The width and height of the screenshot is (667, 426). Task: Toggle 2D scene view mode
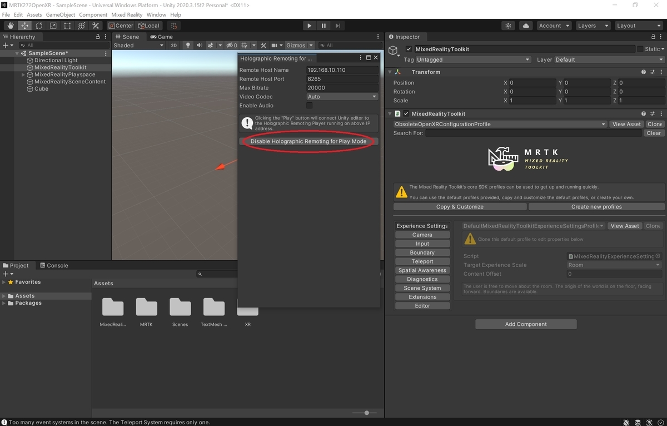173,45
